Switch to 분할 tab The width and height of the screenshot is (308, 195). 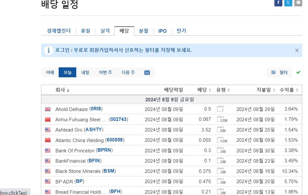144,31
